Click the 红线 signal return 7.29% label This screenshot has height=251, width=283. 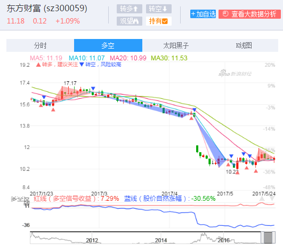click(76, 199)
